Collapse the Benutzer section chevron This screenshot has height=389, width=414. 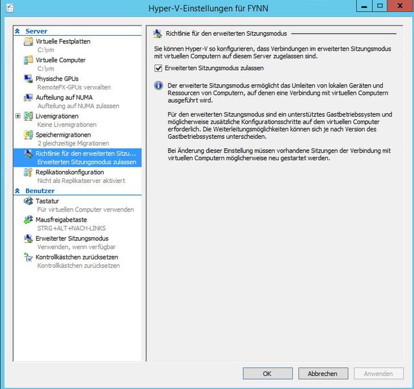click(18, 191)
